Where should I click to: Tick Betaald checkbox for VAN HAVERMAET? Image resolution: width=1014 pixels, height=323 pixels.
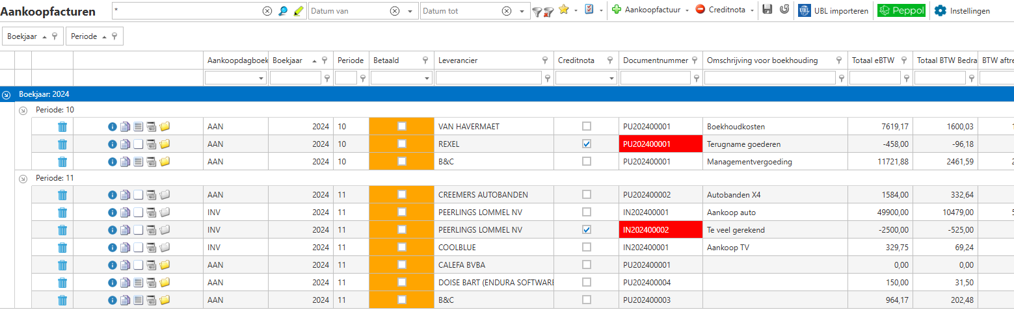click(x=402, y=126)
